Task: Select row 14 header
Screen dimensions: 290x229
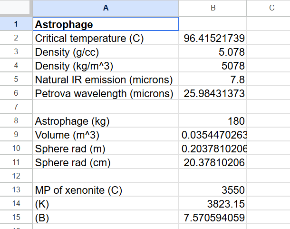Action: (16, 203)
